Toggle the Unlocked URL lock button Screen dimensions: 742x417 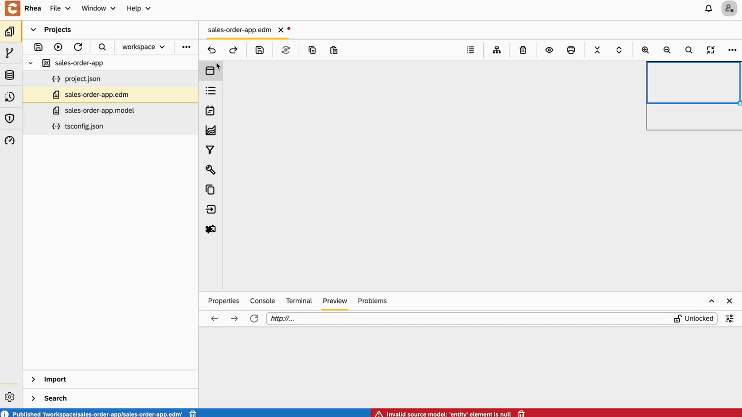pyautogui.click(x=694, y=319)
